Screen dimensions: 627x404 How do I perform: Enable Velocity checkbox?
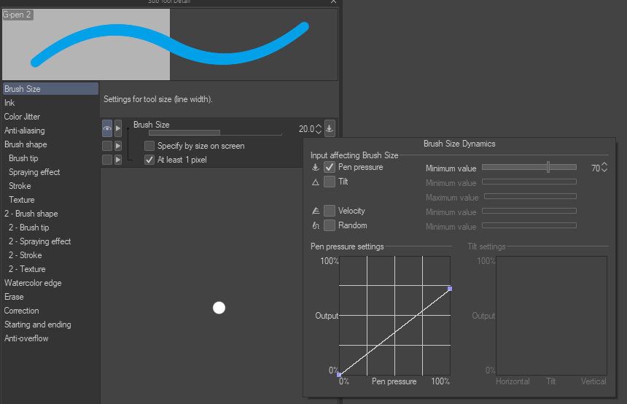[x=330, y=211]
